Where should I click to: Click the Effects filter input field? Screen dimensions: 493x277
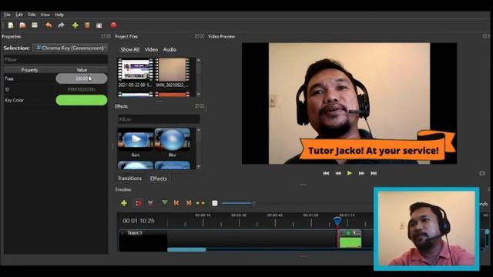point(159,120)
